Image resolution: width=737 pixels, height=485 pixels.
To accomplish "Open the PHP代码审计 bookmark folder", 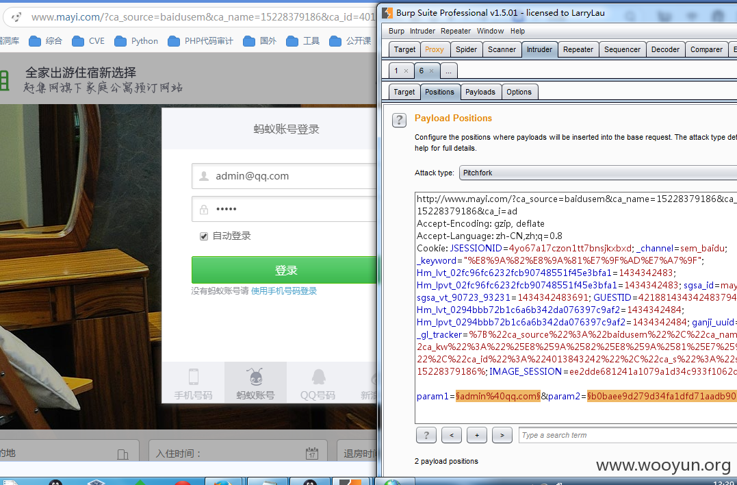I will pos(201,41).
